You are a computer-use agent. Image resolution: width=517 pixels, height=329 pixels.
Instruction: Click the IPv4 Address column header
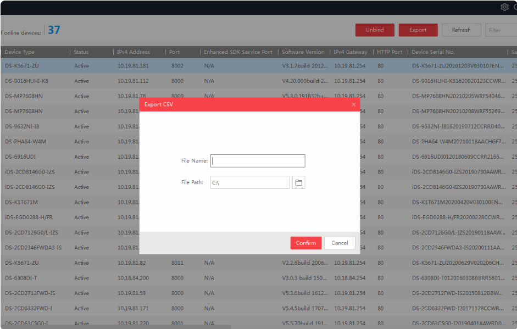(134, 52)
